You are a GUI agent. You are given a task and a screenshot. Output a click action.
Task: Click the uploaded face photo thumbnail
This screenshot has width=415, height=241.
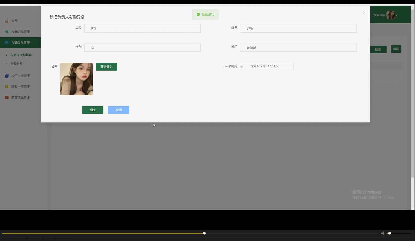[x=76, y=79]
